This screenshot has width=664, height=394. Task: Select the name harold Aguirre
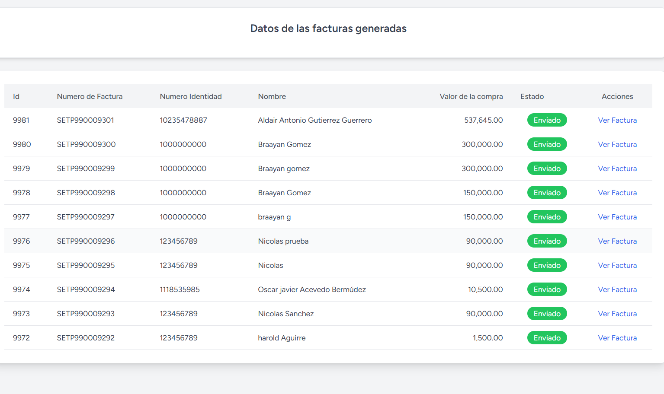pos(282,338)
